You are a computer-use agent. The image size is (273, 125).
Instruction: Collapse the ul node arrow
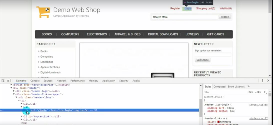coord(19,100)
